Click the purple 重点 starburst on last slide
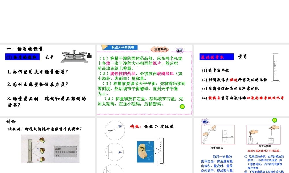The width and height of the screenshot is (289, 173). pos(205,121)
